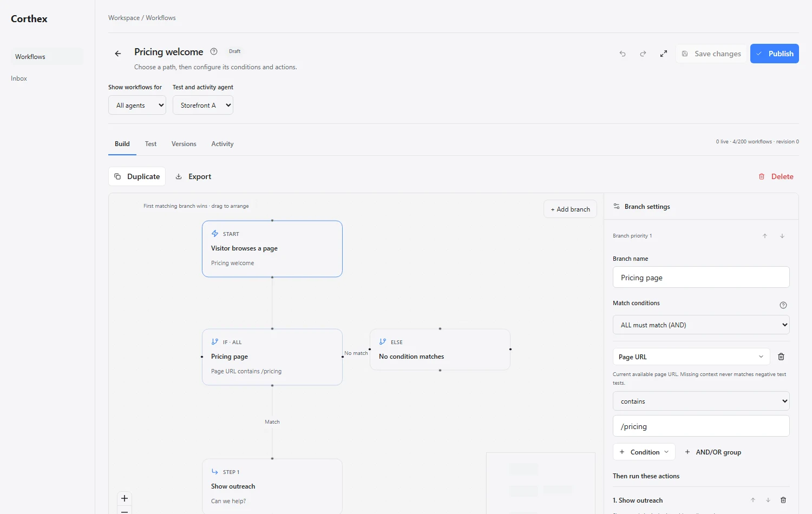This screenshot has width=812, height=514.
Task: Click the Add branch button
Action: click(571, 209)
